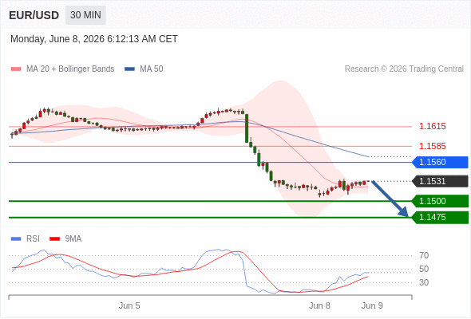The image size is (471, 319).
Task: Click the 9MA red legend swatch
Action: point(54,239)
